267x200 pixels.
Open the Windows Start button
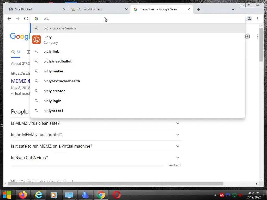tap(7, 195)
